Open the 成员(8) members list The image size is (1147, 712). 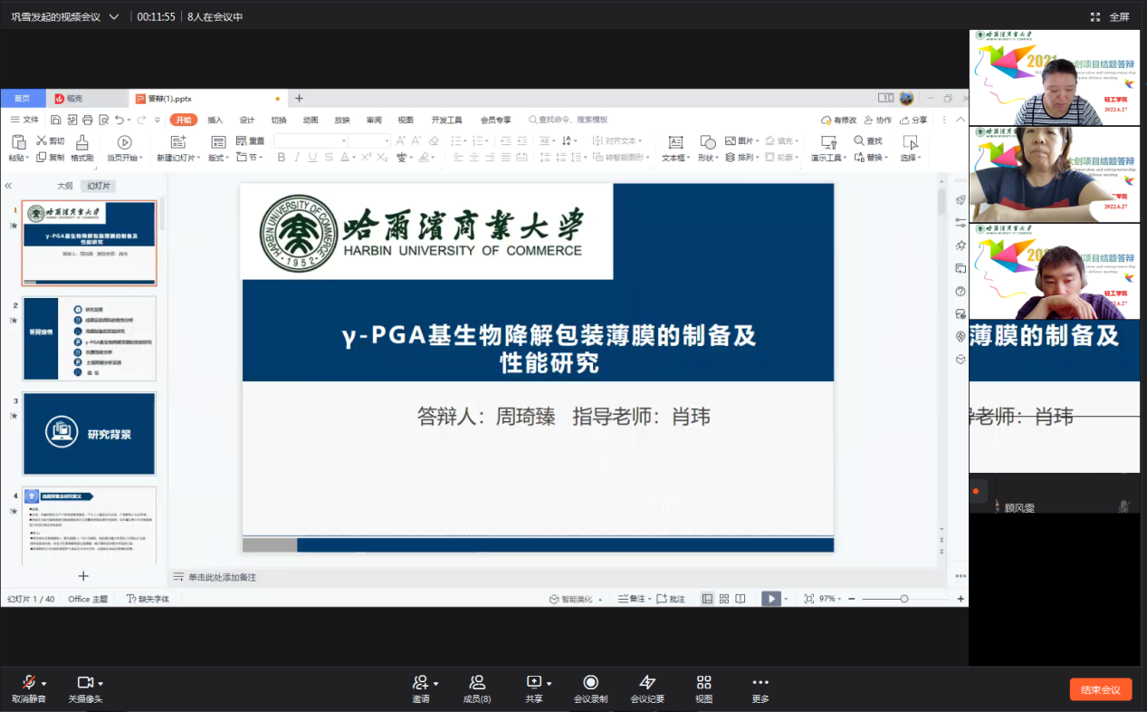pos(476,682)
